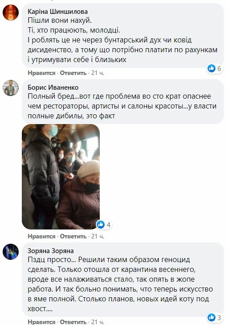
Task: View the 6 like reactions on Каріна's comment
Action: (x=215, y=68)
